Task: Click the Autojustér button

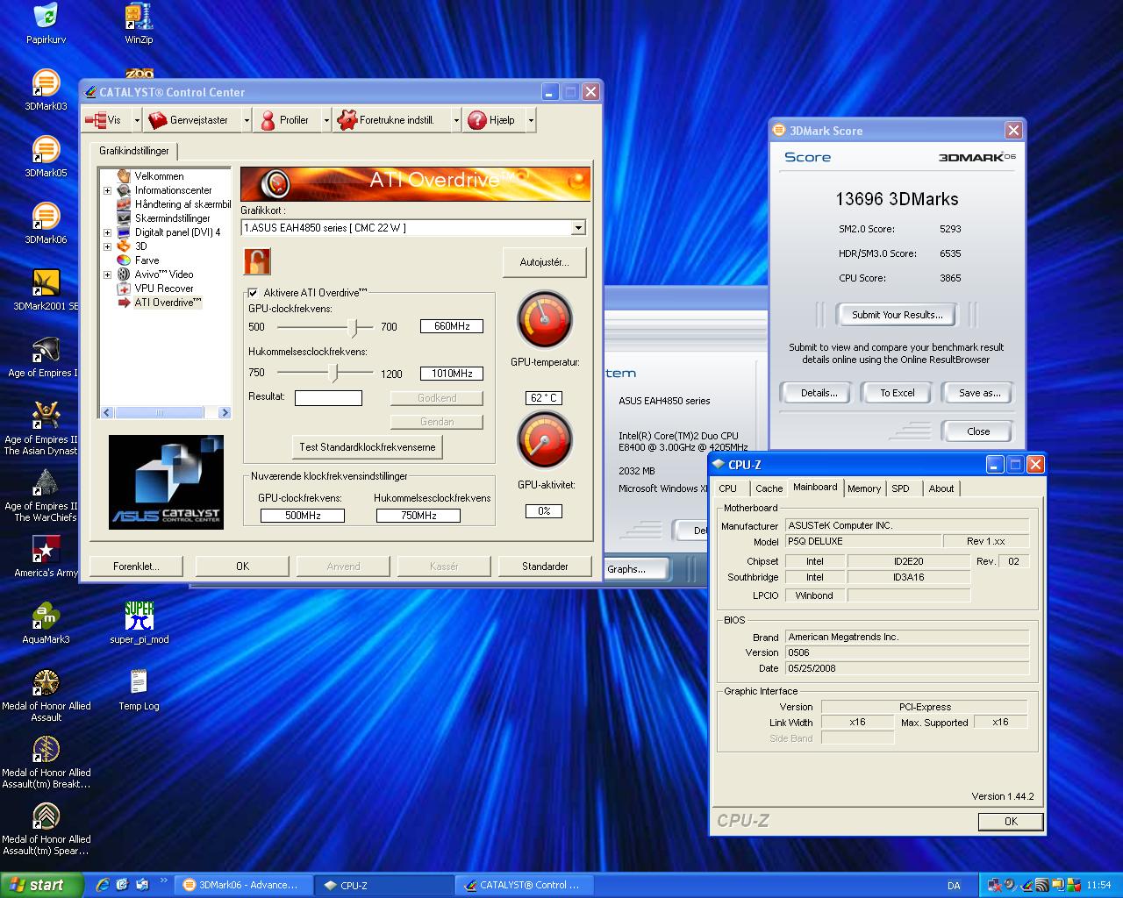Action: [544, 262]
